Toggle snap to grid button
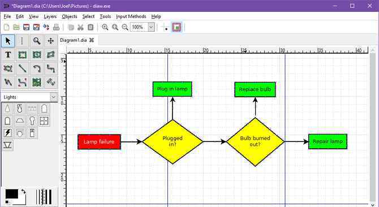The height and width of the screenshot is (207, 379). [x=165, y=27]
